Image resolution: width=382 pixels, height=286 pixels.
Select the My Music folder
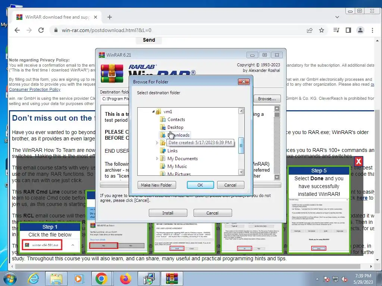tap(177, 166)
